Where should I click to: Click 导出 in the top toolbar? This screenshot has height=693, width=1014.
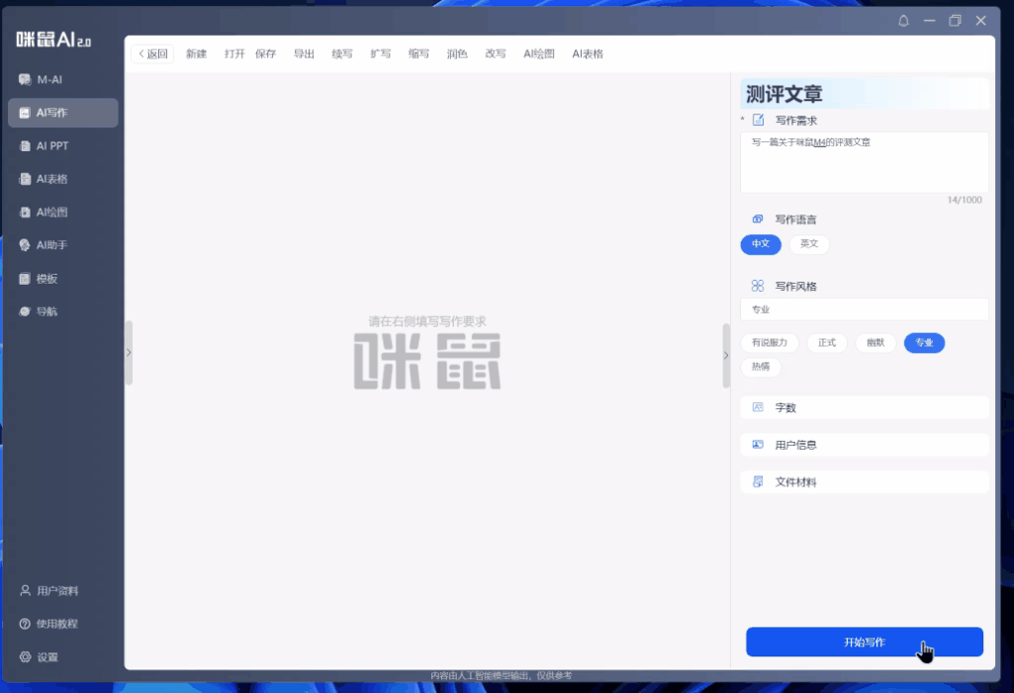[x=304, y=54]
